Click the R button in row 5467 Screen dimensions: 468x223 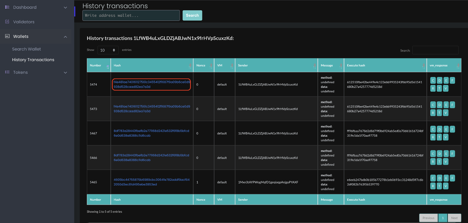433,137
